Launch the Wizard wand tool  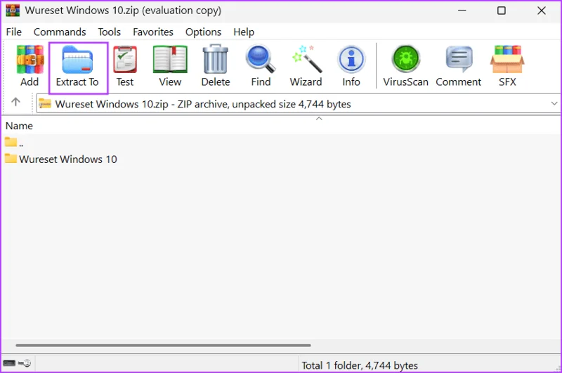(x=306, y=66)
